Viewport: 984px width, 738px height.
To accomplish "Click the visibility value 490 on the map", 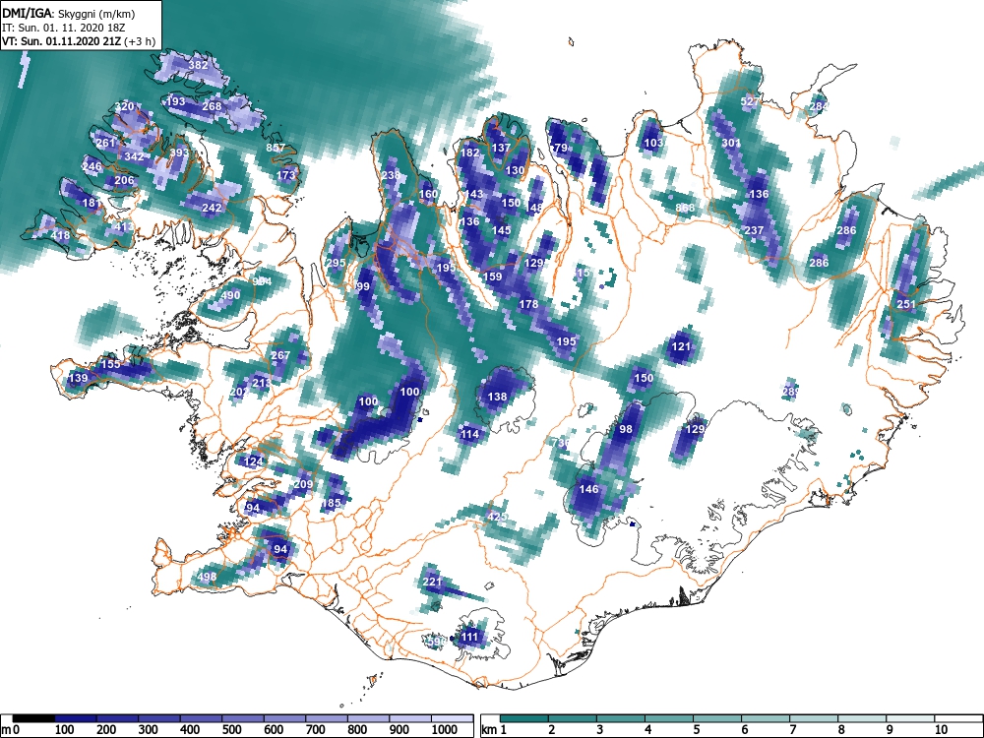I will click(x=230, y=295).
